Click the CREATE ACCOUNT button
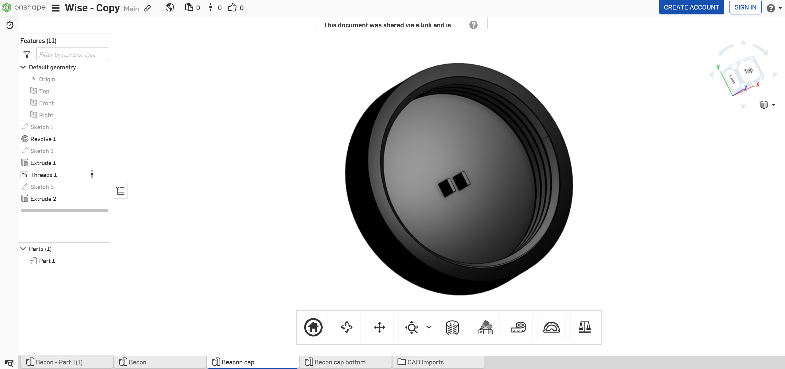 (x=691, y=7)
